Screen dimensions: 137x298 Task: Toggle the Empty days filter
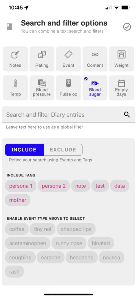tap(121, 88)
